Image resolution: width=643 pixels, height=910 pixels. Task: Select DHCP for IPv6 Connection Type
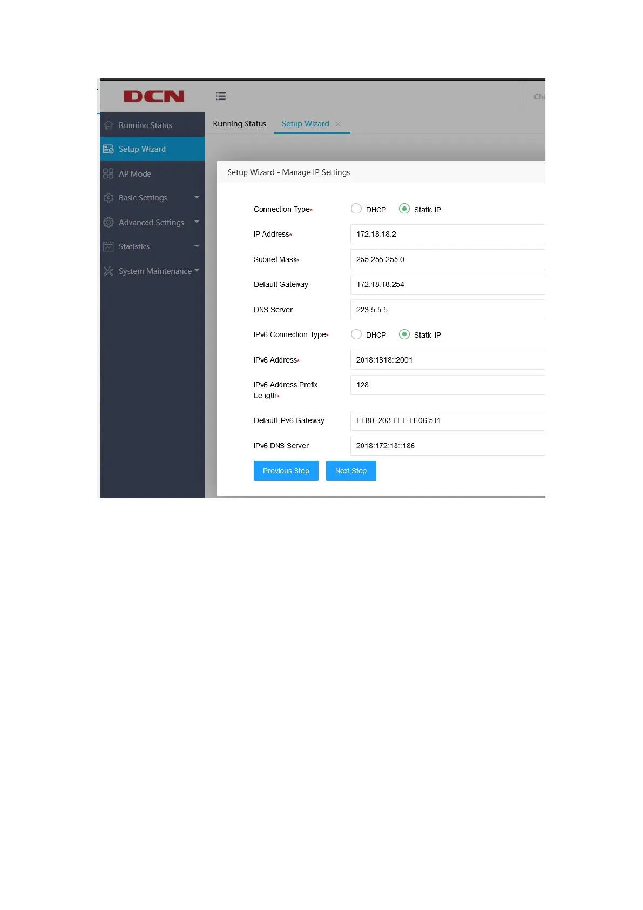(356, 334)
